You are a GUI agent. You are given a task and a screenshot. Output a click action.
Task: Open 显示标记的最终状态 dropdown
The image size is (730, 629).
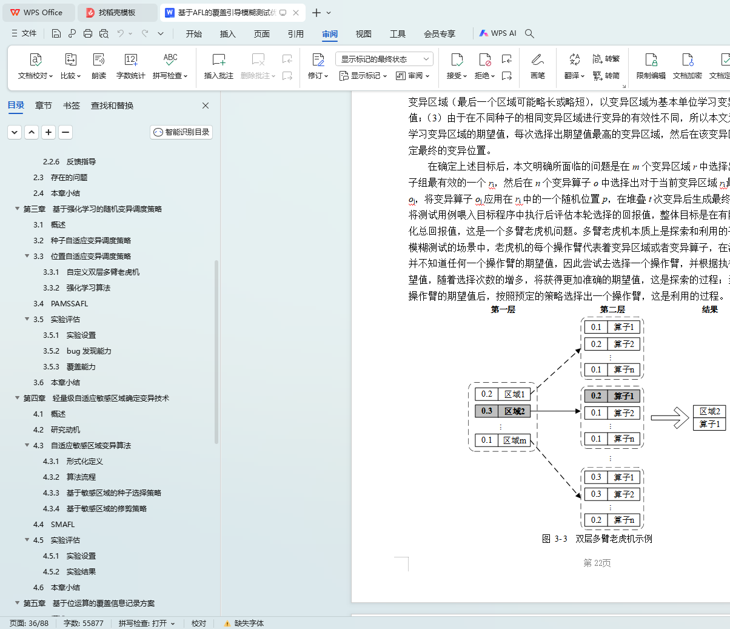tap(384, 59)
